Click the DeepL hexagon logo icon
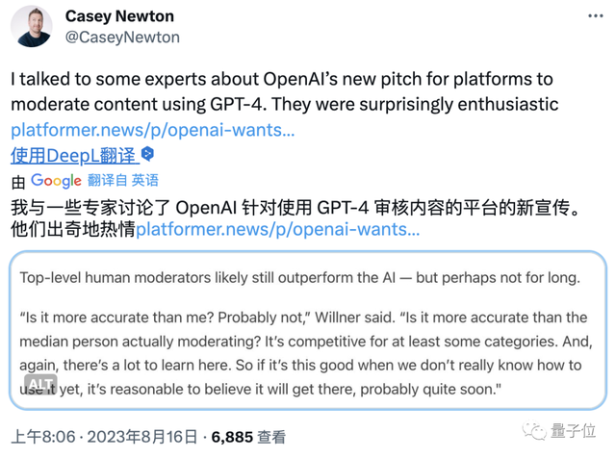Screen dimensions: 616x458 (x=147, y=154)
